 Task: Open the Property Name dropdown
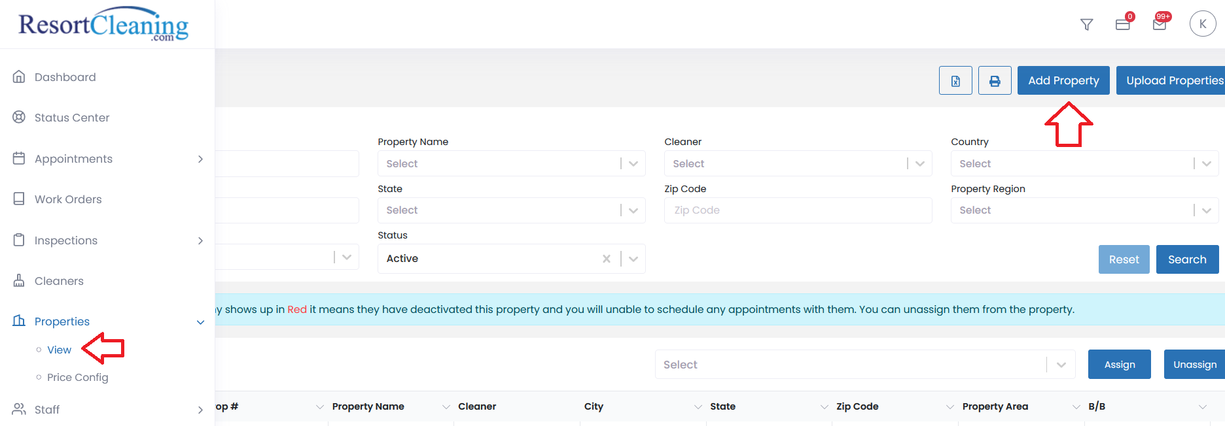(x=511, y=164)
